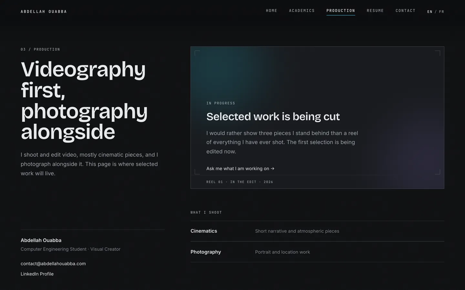Image resolution: width=465 pixels, height=290 pixels.
Task: Select the Photography row title
Action: (x=206, y=252)
